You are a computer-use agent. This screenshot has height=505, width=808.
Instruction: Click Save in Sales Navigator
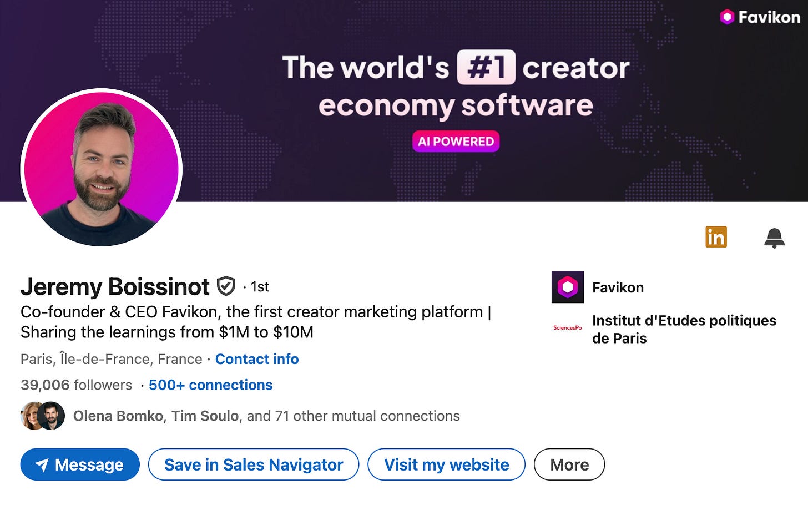[254, 464]
